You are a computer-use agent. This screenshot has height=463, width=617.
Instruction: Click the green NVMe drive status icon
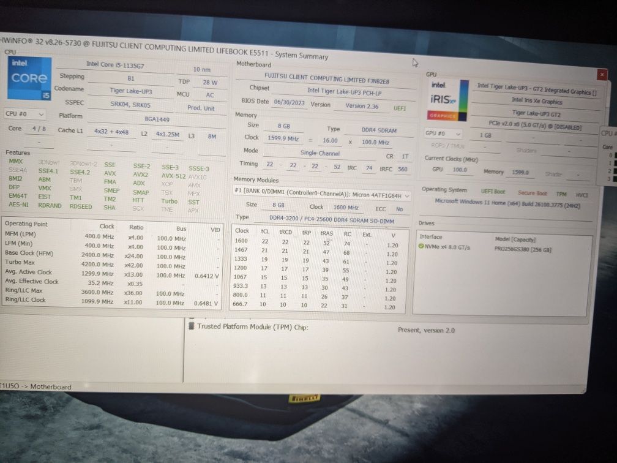[421, 246]
